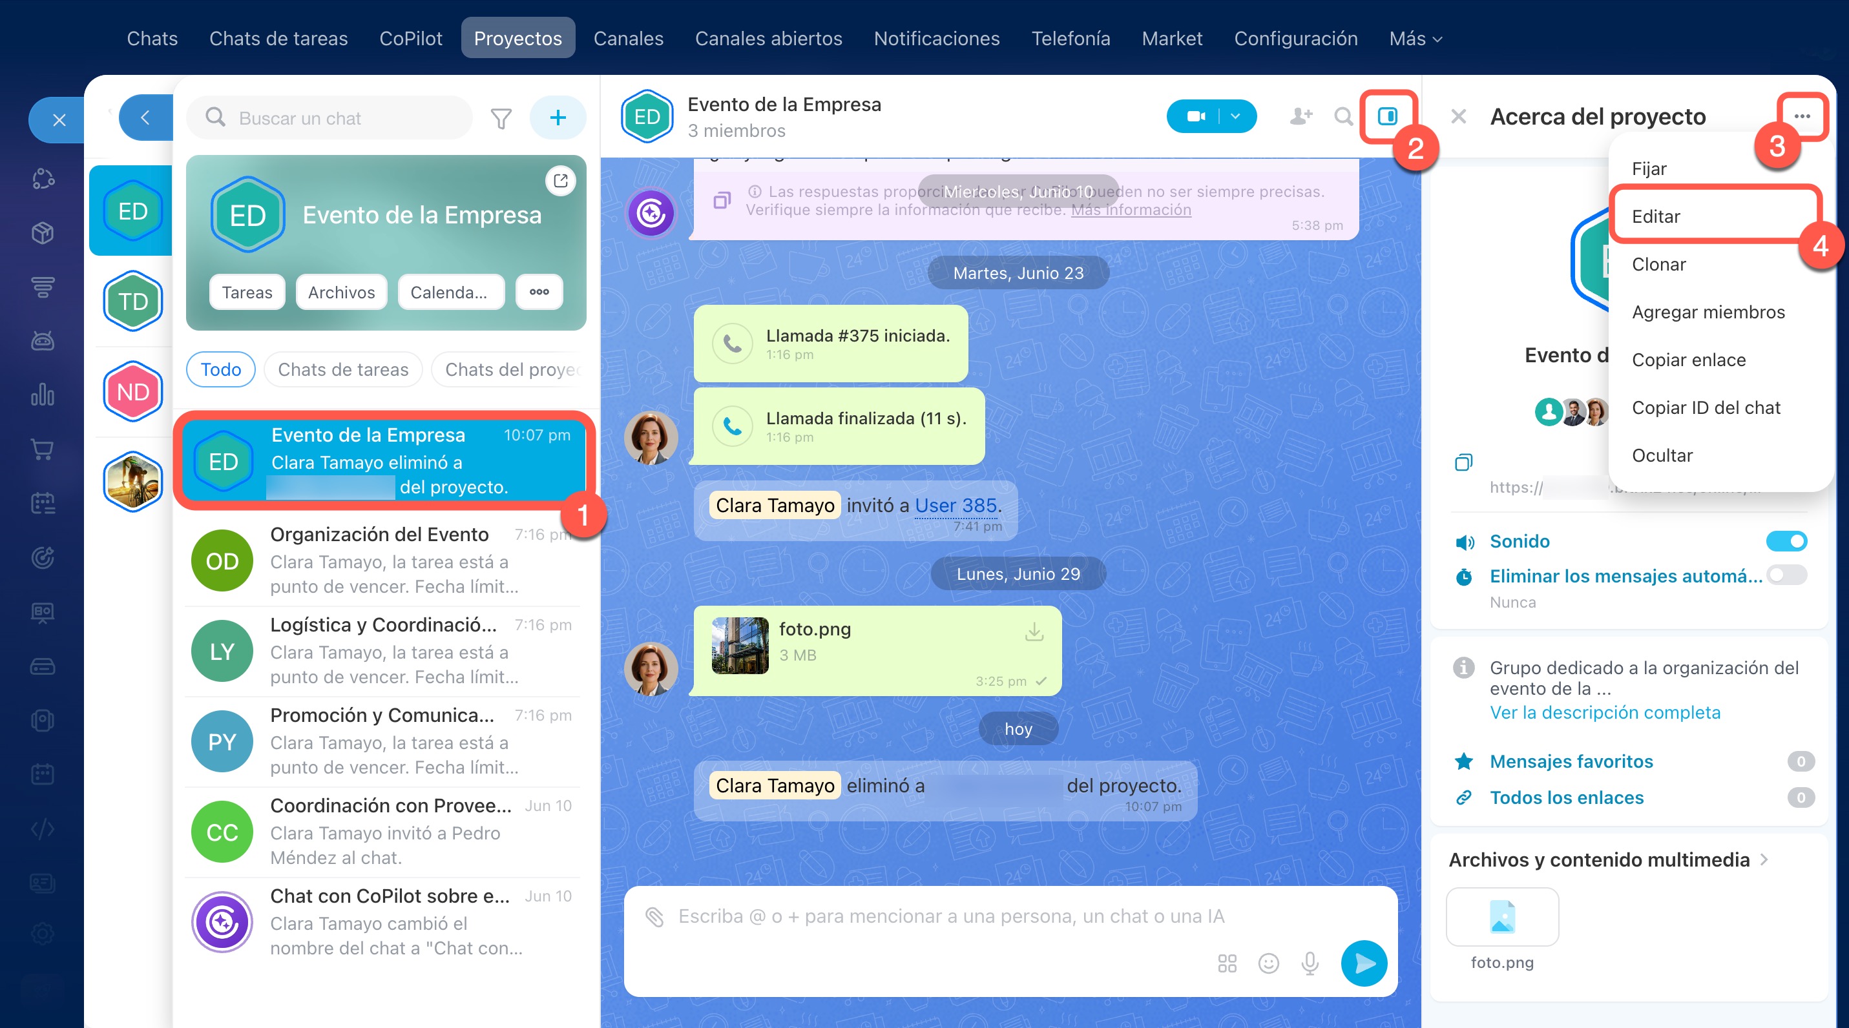Open the cyclist photo project avatar in the rail
The image size is (1849, 1028).
[133, 481]
